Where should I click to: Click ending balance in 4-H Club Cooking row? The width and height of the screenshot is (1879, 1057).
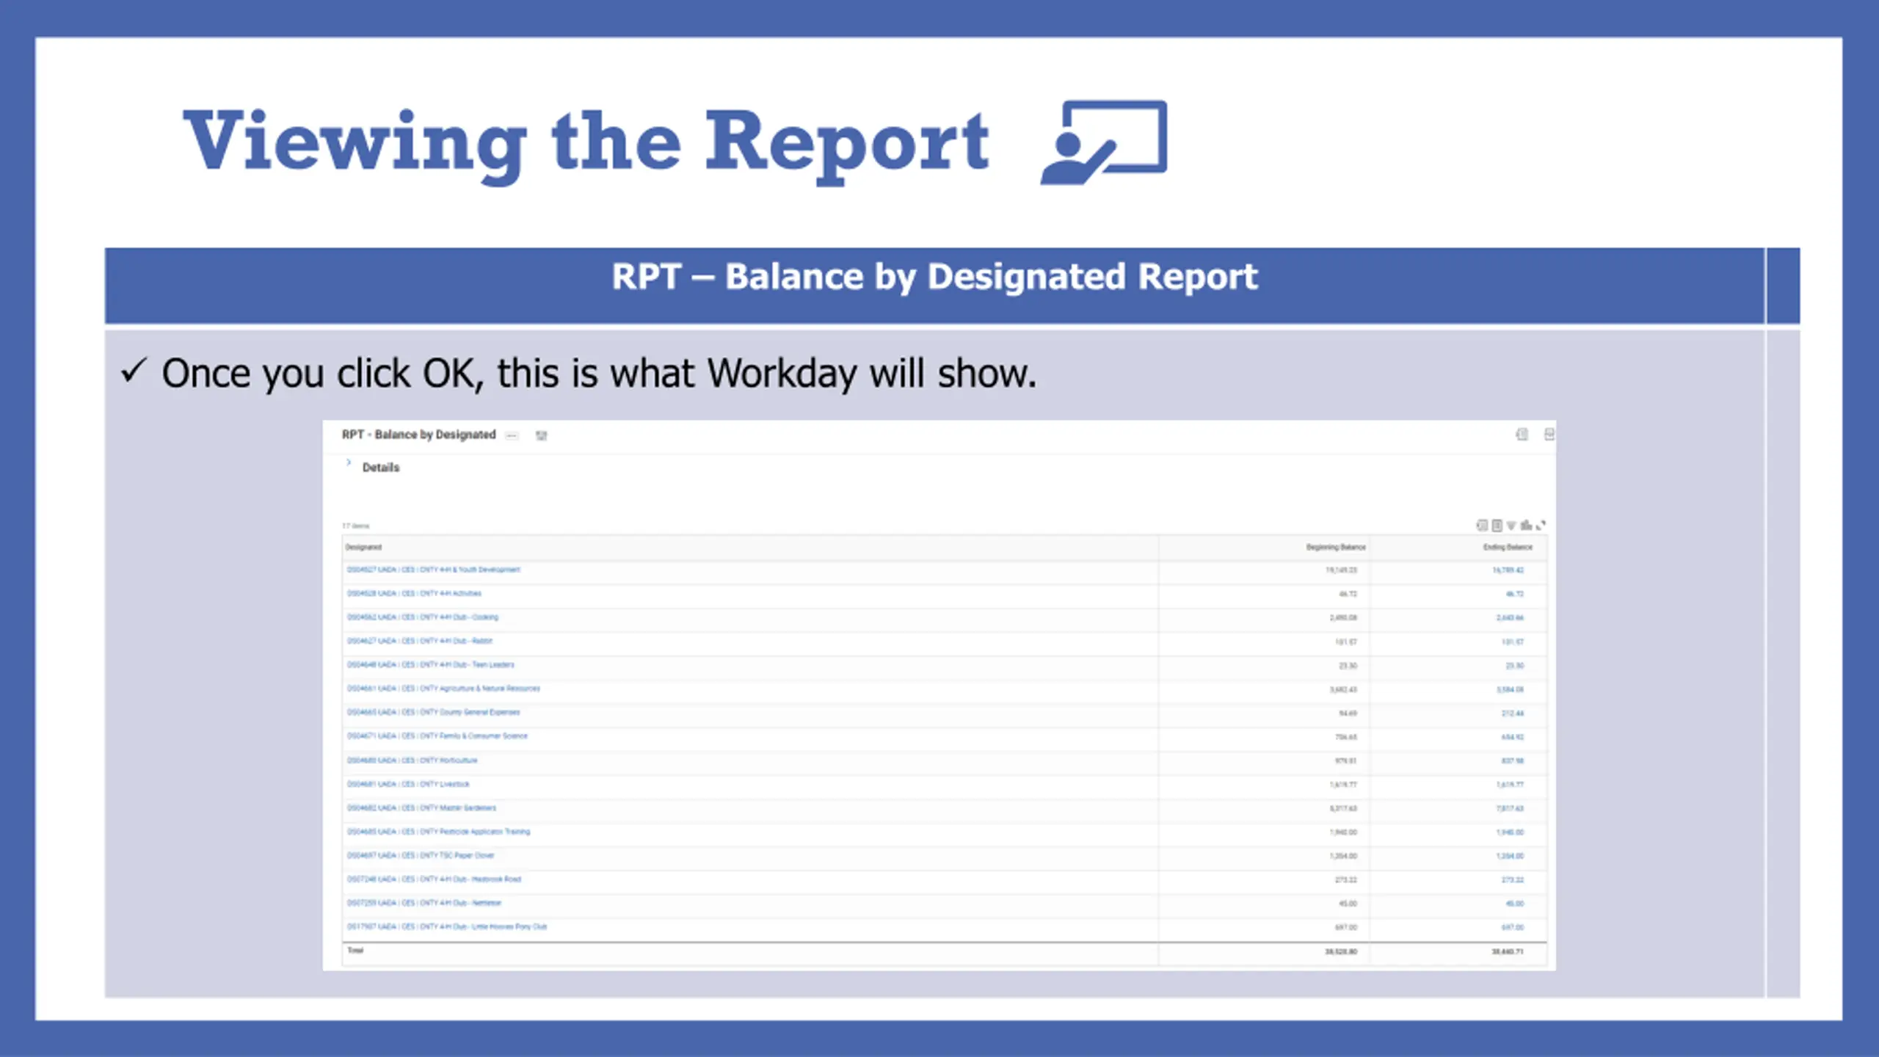(1510, 618)
